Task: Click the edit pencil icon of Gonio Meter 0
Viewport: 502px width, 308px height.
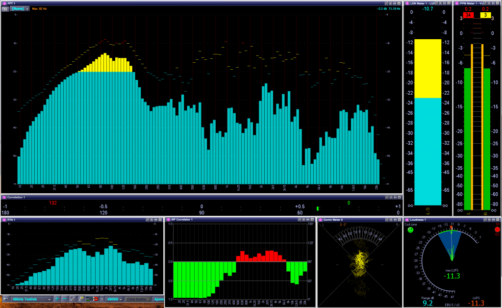Action: pos(386,220)
